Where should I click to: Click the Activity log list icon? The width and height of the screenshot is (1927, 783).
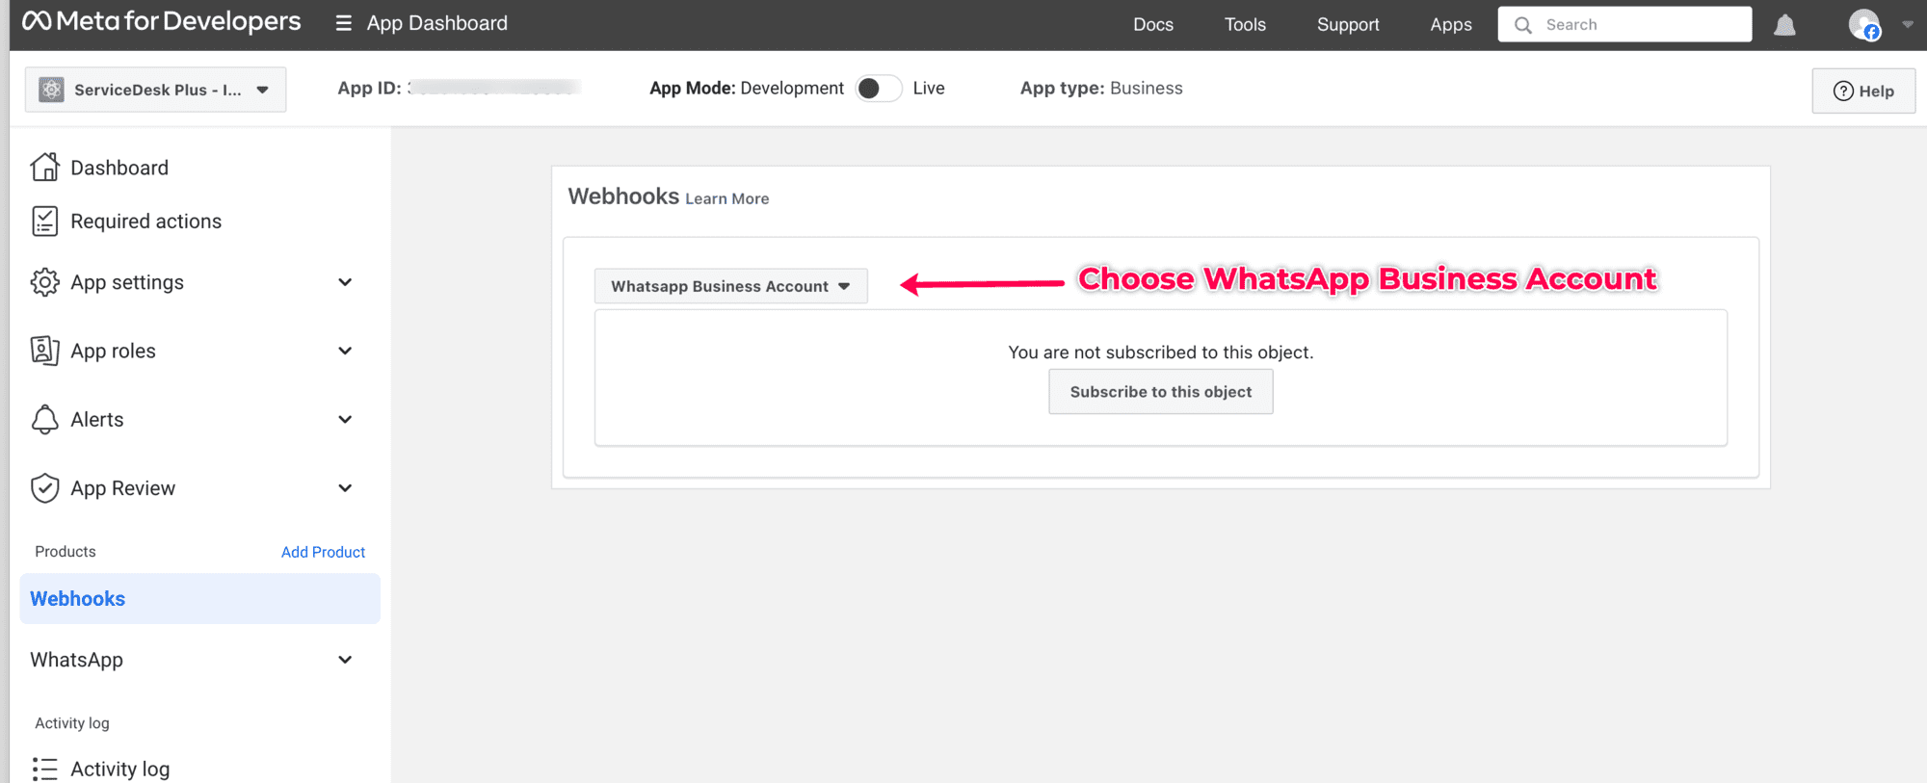[x=45, y=769]
